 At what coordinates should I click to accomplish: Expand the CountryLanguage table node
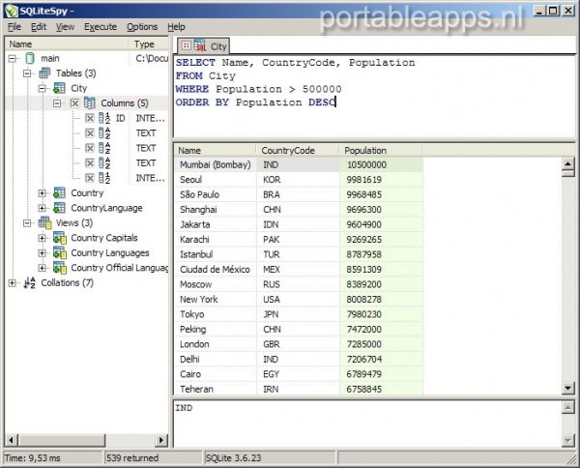click(x=42, y=208)
